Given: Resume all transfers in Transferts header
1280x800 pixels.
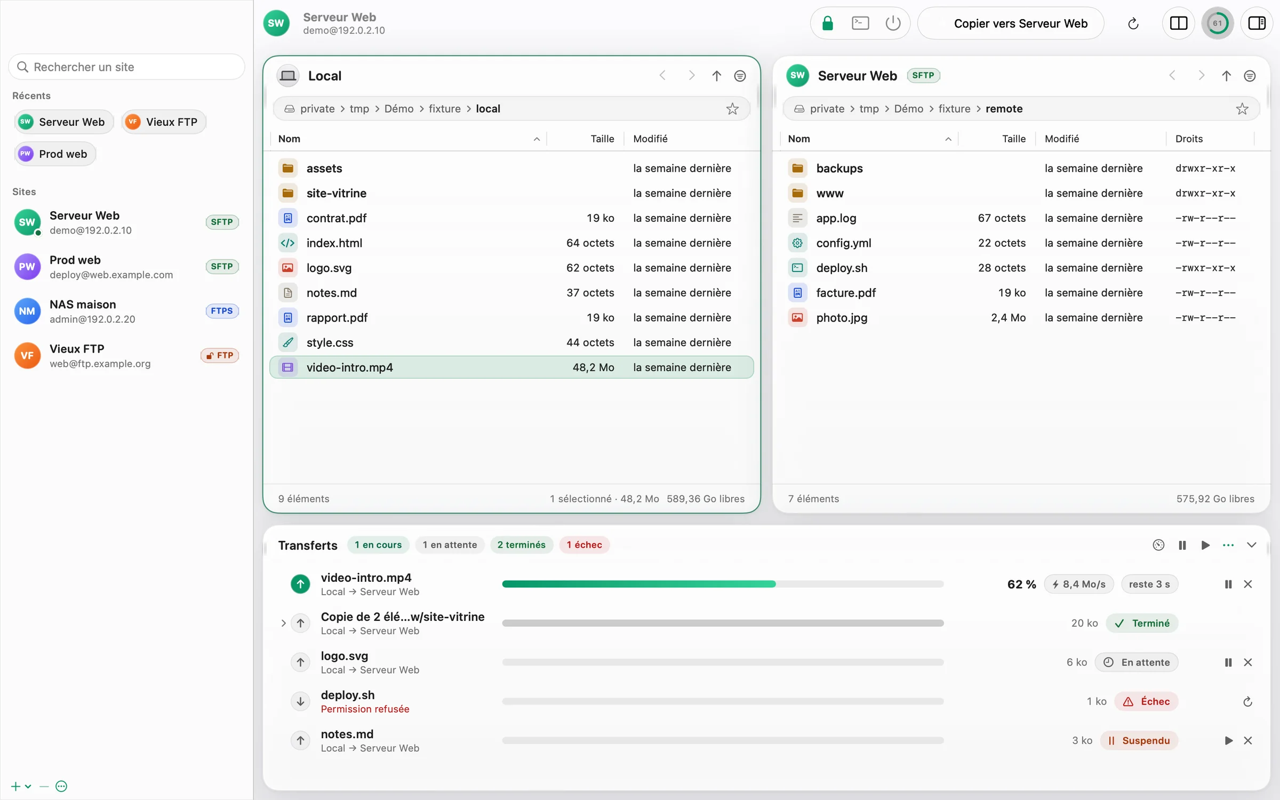Looking at the screenshot, I should [x=1205, y=545].
